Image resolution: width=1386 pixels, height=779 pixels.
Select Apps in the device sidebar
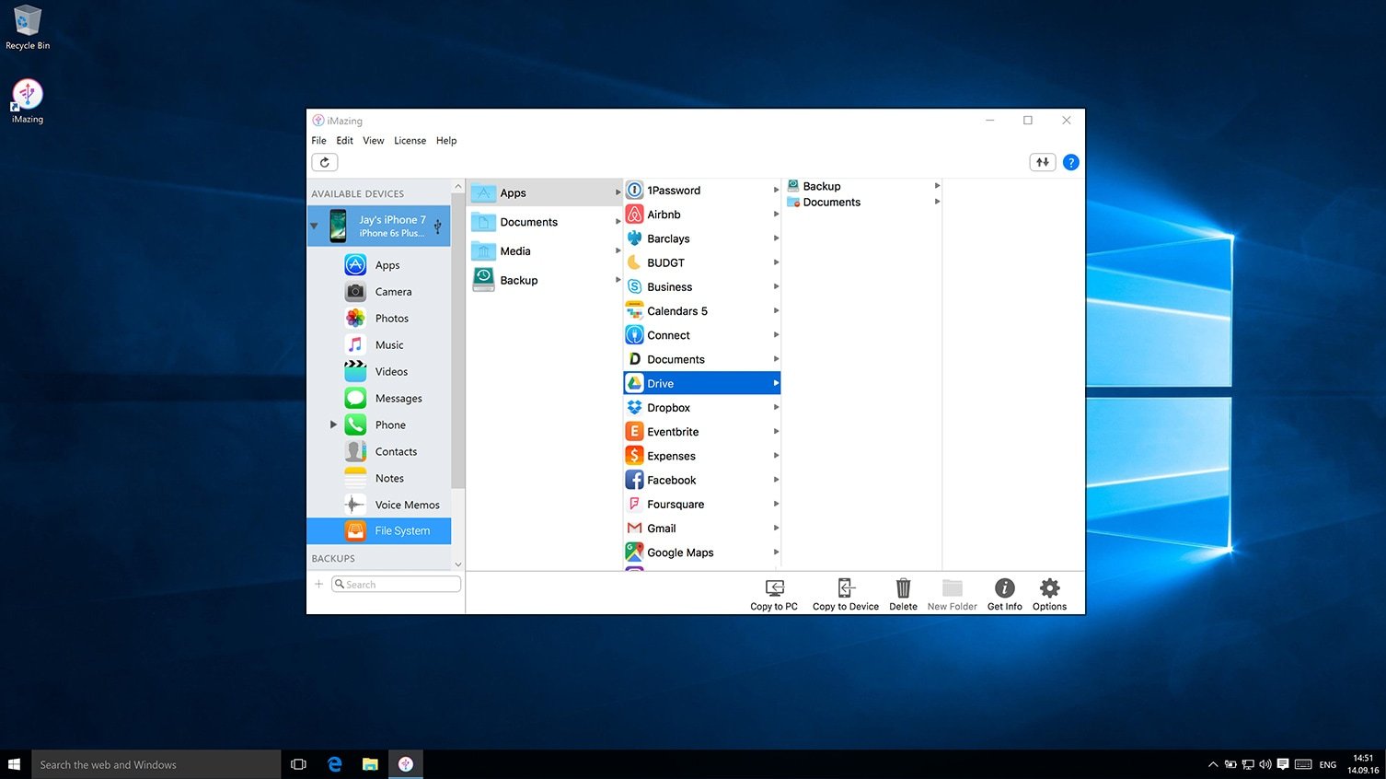pos(379,265)
